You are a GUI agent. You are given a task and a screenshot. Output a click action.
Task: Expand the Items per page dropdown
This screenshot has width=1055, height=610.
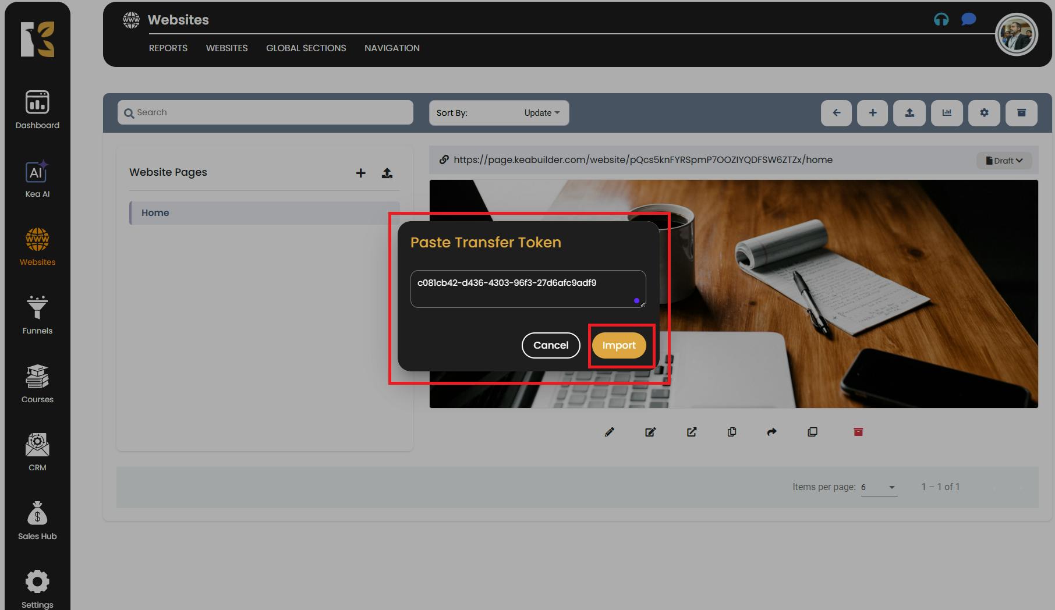coord(879,487)
